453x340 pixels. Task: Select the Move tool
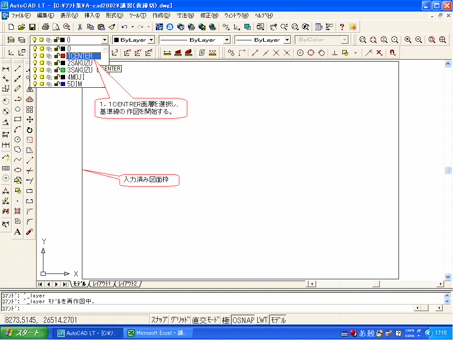point(30,119)
